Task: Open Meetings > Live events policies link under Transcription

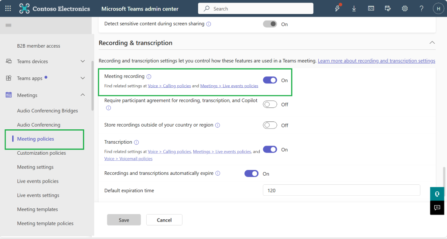Action: pyautogui.click(x=222, y=152)
